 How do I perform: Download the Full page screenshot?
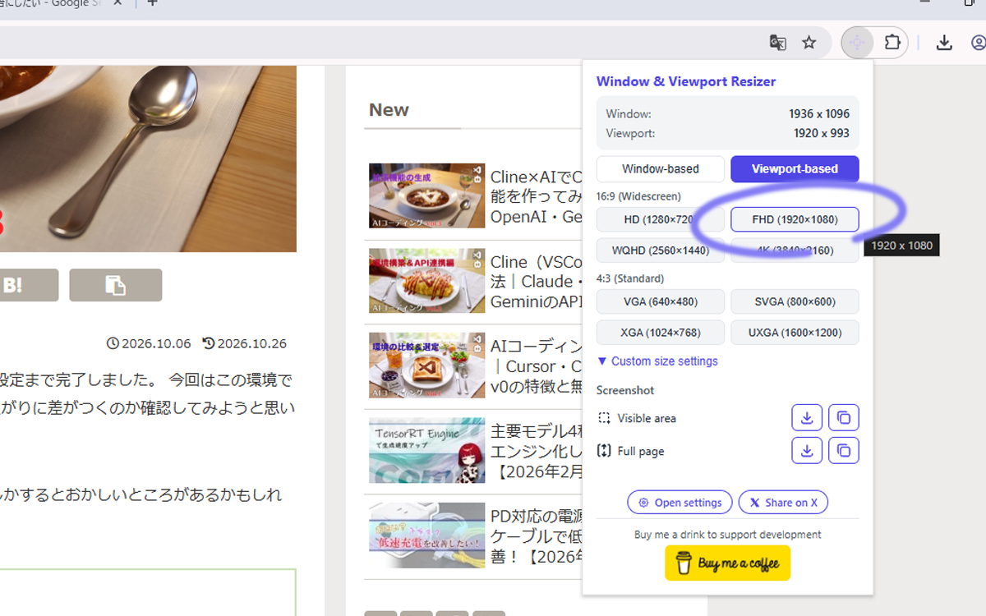coord(807,451)
